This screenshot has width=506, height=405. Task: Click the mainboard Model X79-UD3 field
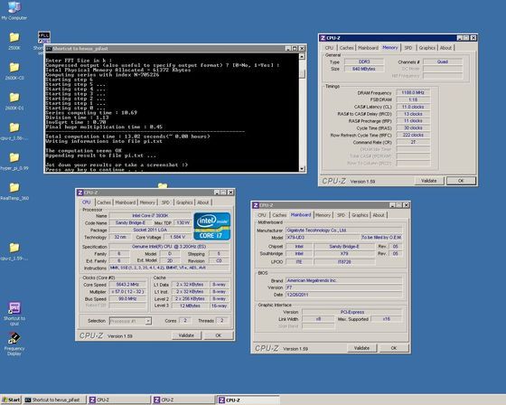pos(323,238)
